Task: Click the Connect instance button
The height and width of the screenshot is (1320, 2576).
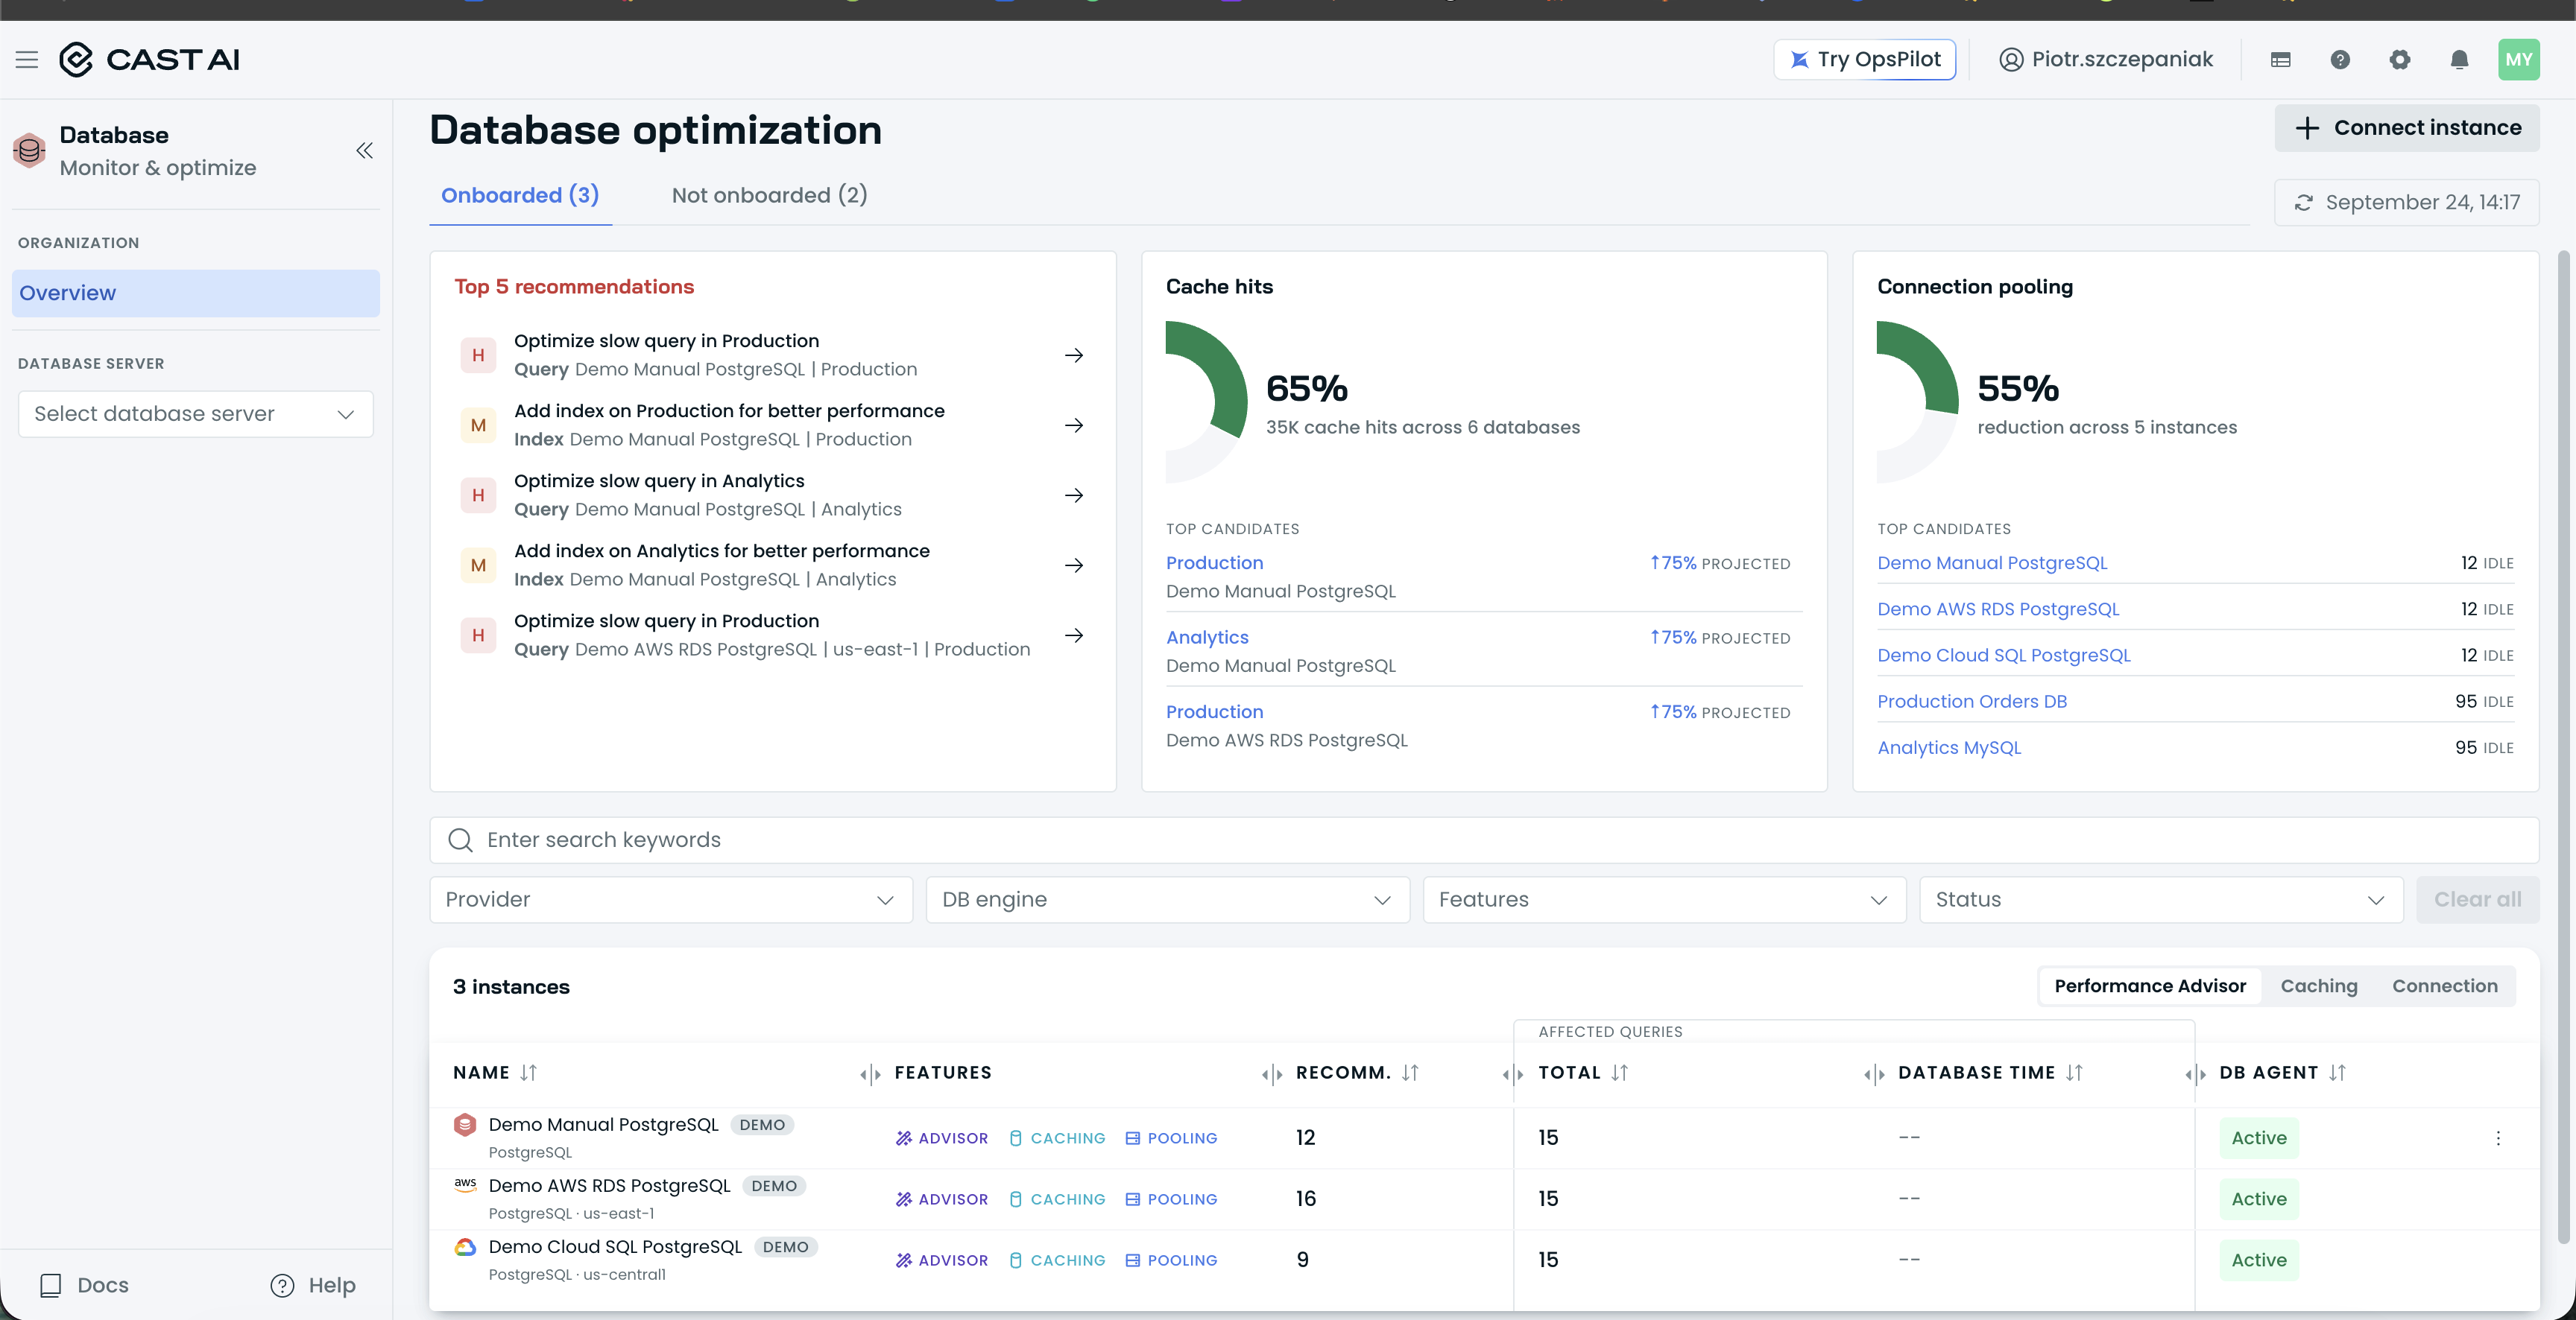Action: [2407, 128]
